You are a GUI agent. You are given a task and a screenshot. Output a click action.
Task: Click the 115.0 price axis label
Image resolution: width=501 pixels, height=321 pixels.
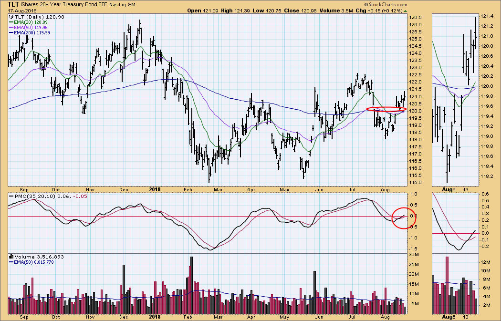click(x=415, y=183)
